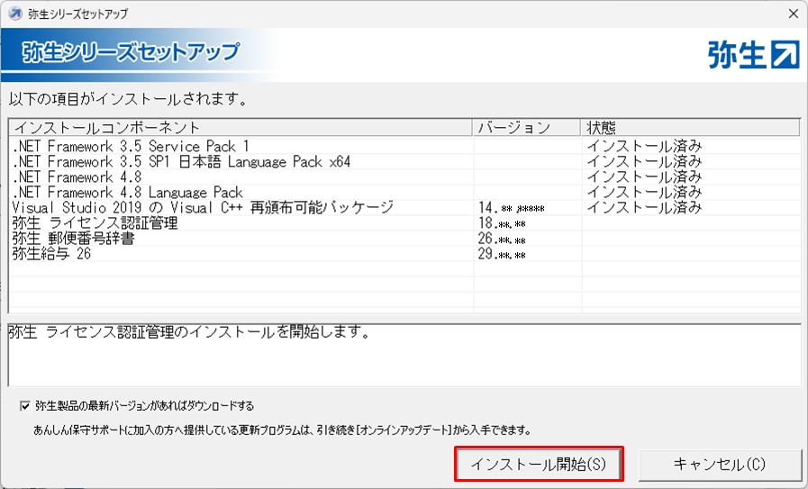This screenshot has height=489, width=808.
Task: Toggle the 最新バージョン download checkbox
Action: point(24,405)
